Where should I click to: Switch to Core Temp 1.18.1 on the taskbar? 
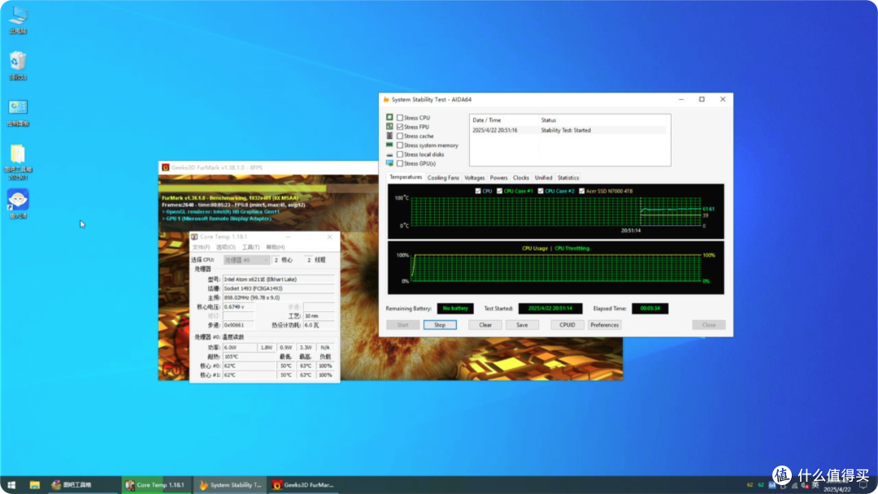point(157,485)
